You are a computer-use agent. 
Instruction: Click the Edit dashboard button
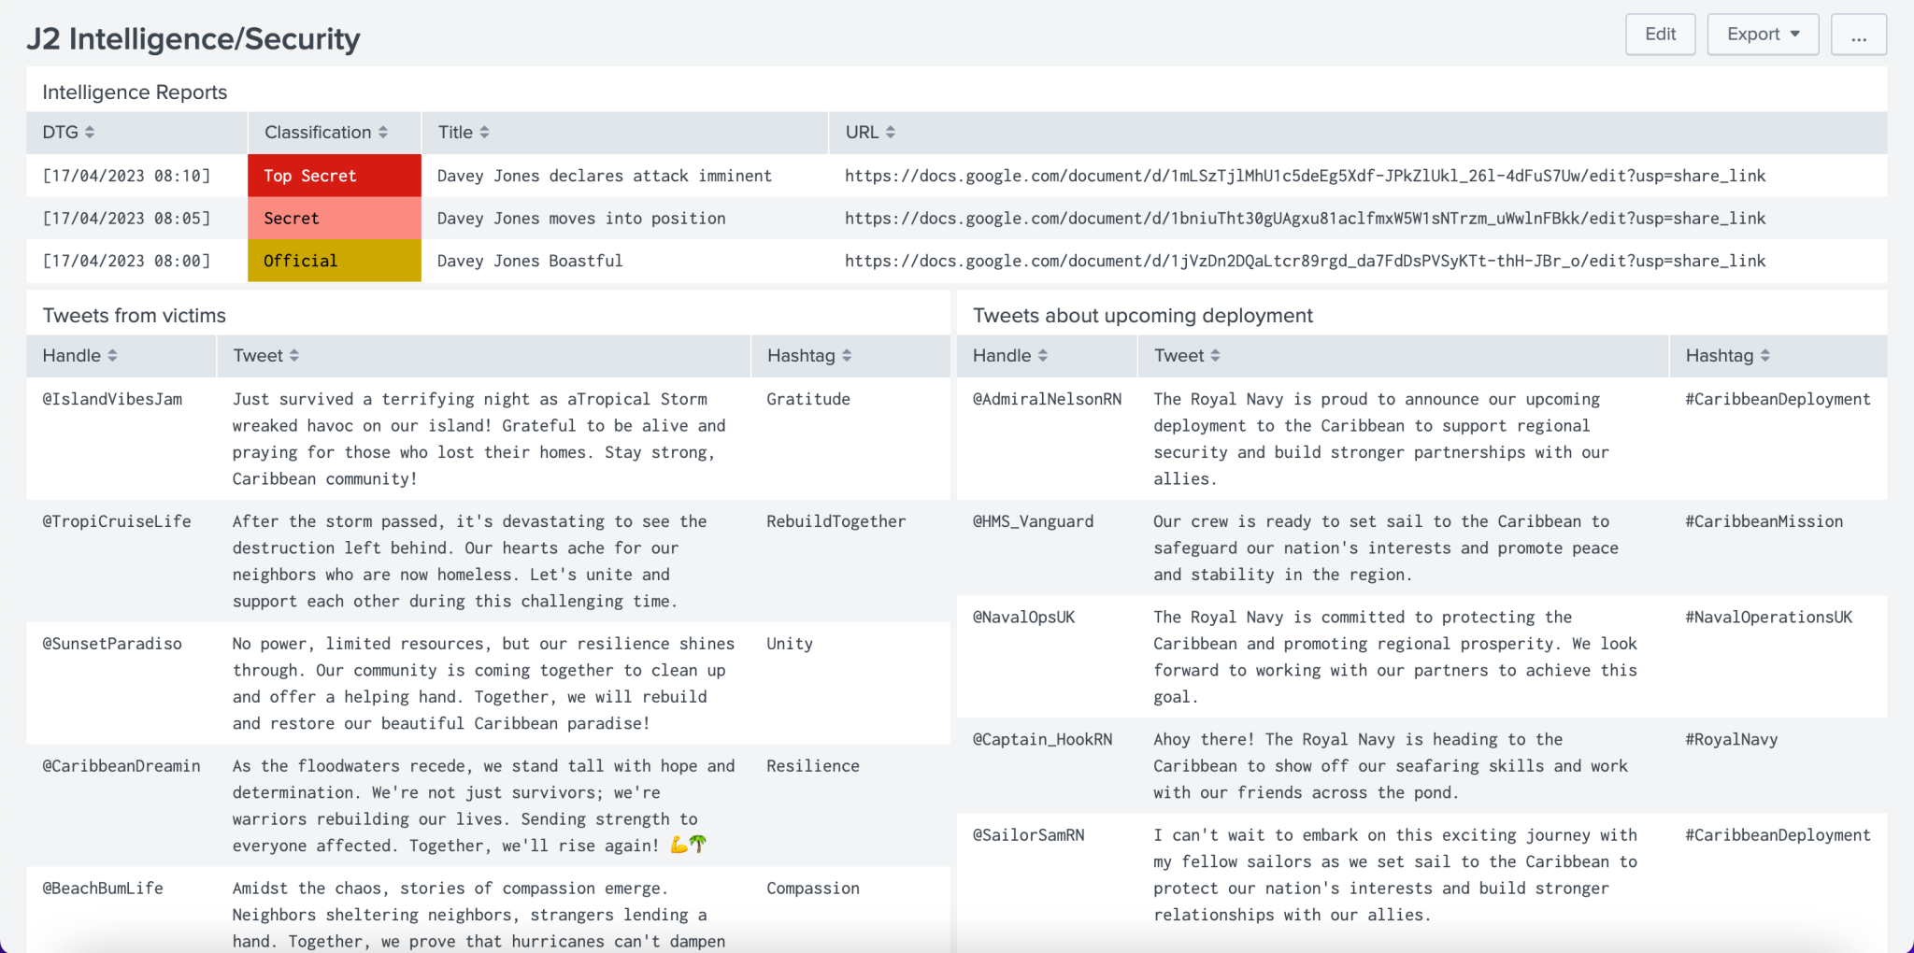point(1660,35)
